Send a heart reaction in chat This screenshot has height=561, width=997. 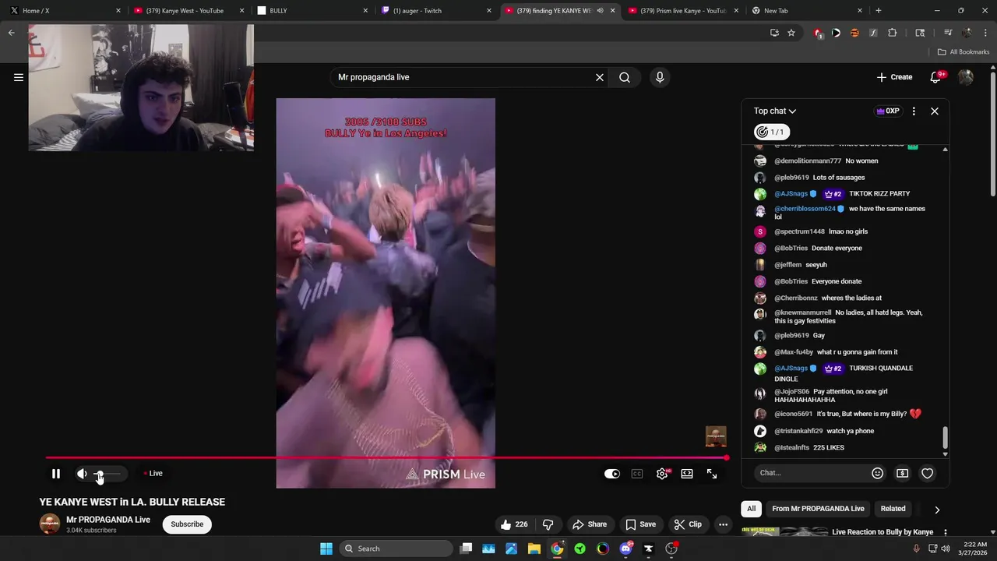tap(928, 473)
